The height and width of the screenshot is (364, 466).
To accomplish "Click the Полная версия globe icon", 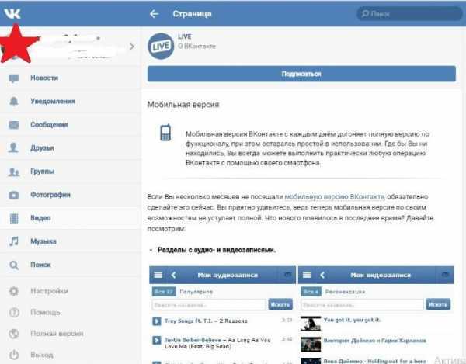I will point(14,334).
